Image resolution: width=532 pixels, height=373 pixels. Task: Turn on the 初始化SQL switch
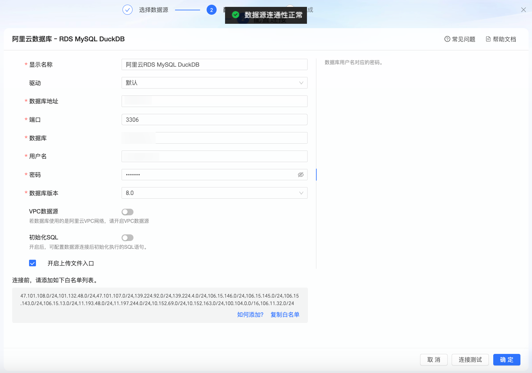pyautogui.click(x=128, y=238)
